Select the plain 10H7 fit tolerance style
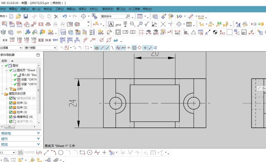 pyautogui.click(x=55, y=40)
